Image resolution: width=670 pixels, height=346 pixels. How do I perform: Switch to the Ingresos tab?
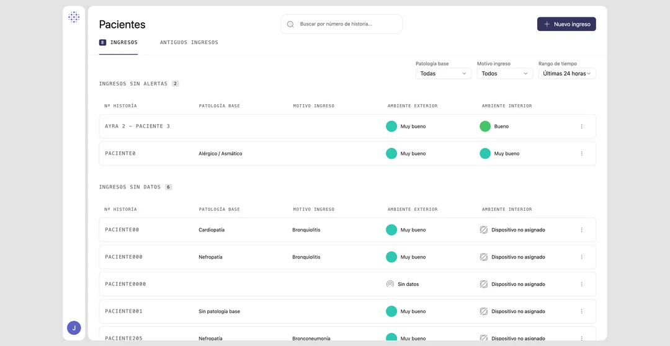(x=118, y=42)
